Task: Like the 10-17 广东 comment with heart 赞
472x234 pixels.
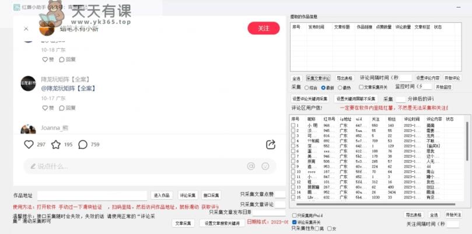Action: click(48, 108)
